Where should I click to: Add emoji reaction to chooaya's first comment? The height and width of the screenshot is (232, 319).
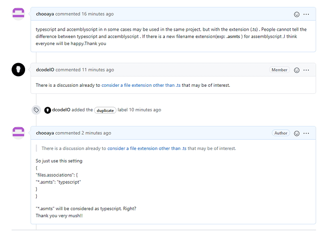pyautogui.click(x=297, y=14)
